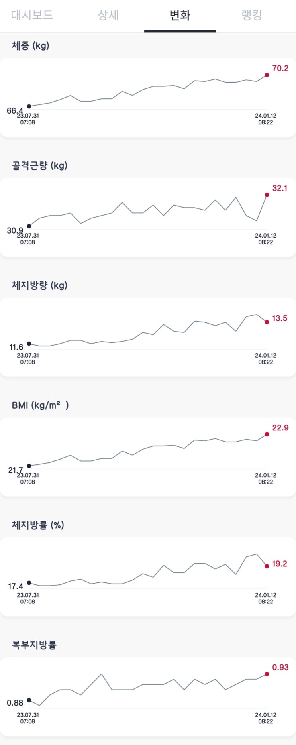Tap the red endpoint dot on BMI chart
This screenshot has height=745, width=296.
pyautogui.click(x=267, y=434)
